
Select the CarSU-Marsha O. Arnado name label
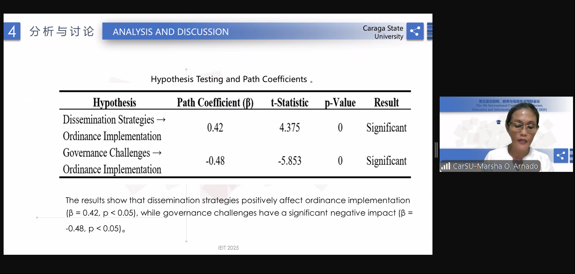[x=495, y=166]
